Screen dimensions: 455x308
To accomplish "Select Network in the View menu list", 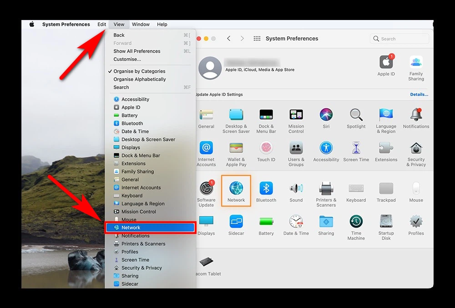I will (x=150, y=228).
